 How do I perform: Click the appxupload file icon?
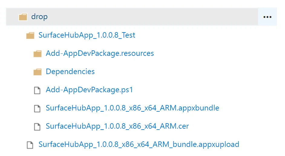[x=30, y=145]
